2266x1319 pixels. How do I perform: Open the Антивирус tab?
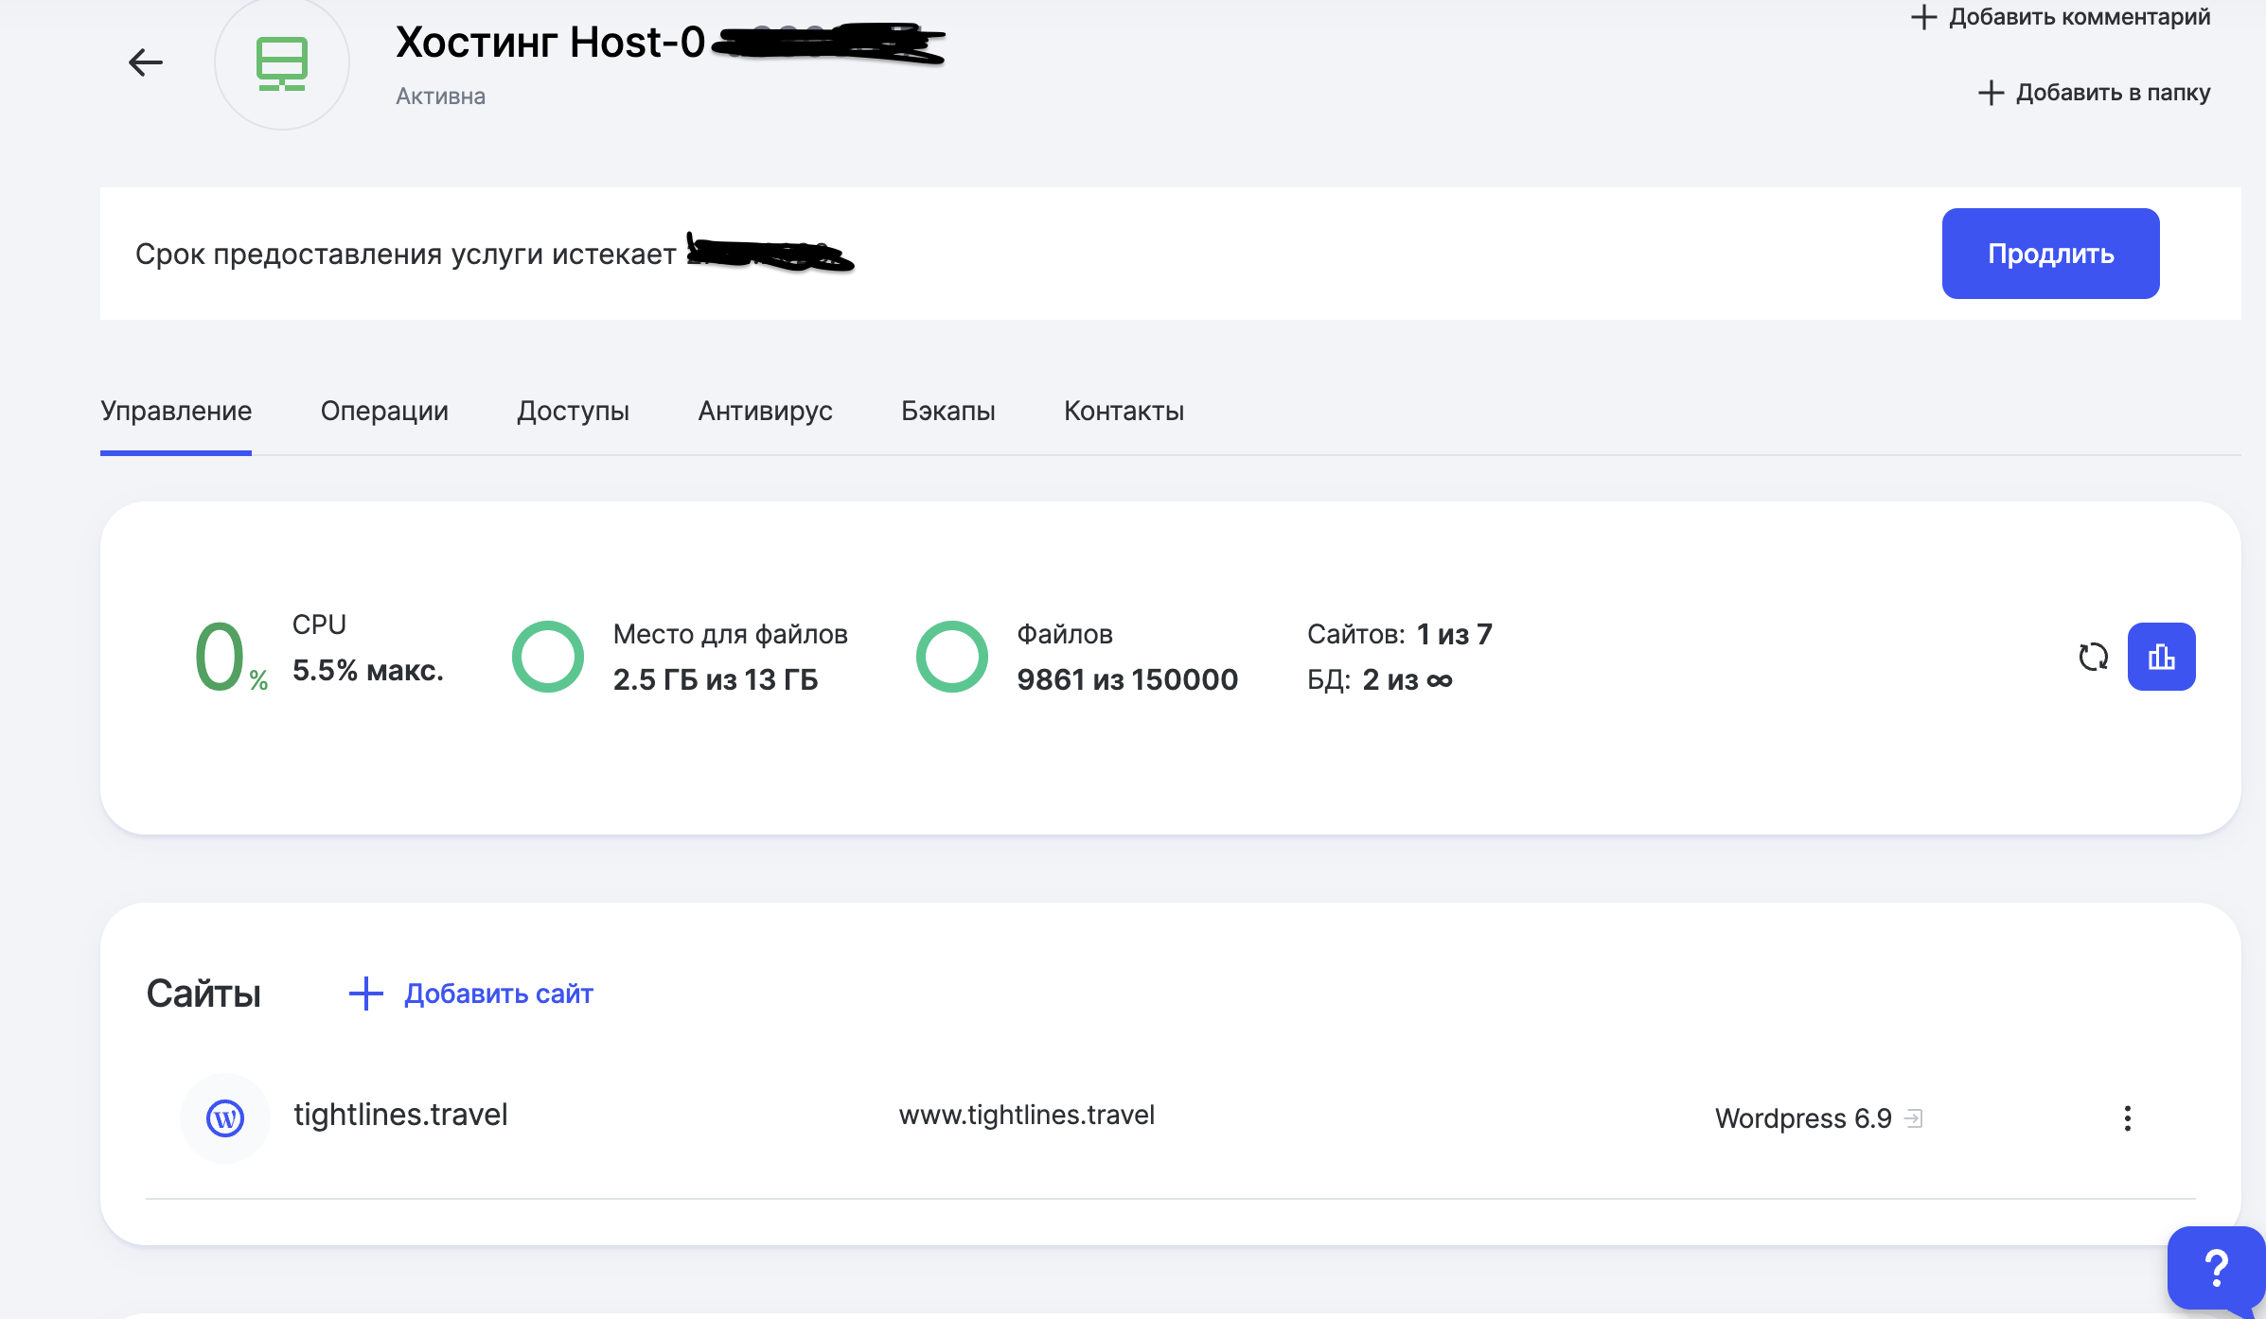point(765,411)
